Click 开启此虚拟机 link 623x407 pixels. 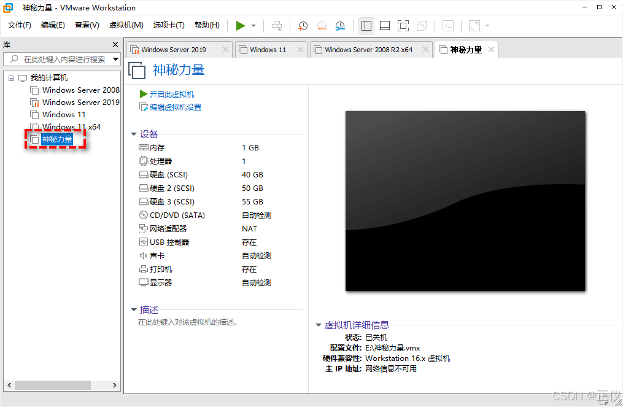172,94
